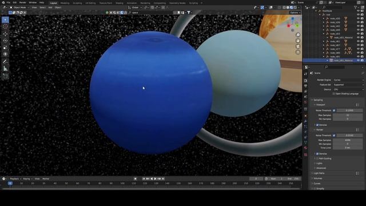
Task: Open the Device dropdown showing CPU
Action: [x=348, y=89]
